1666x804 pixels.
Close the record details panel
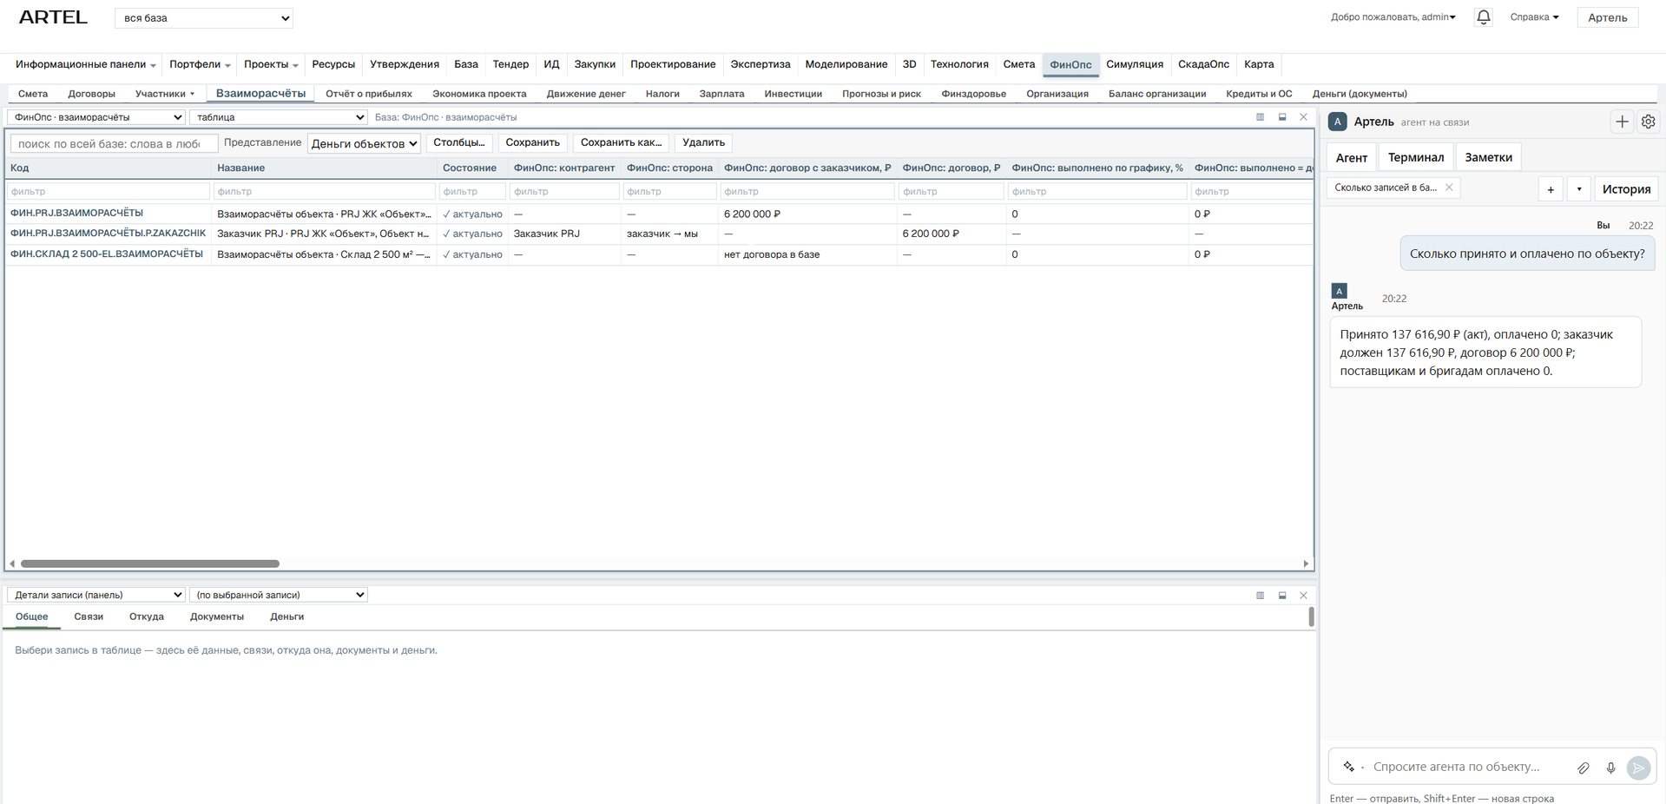coord(1303,596)
